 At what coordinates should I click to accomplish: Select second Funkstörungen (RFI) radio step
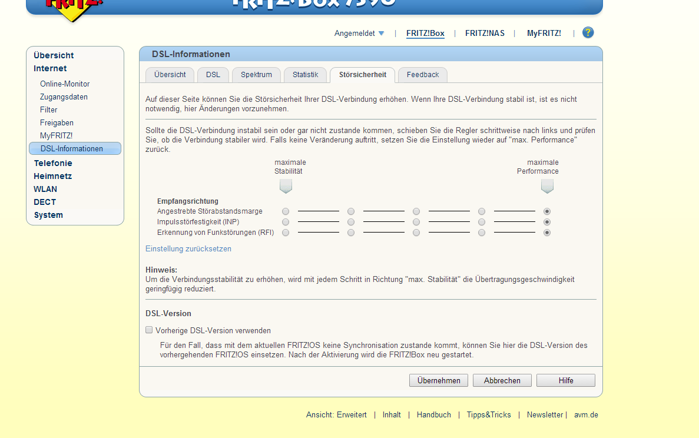[x=351, y=233]
